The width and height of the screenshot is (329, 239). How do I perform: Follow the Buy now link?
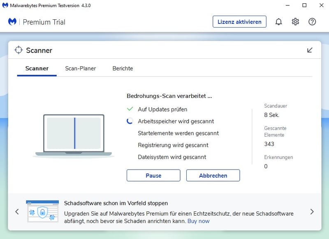click(x=199, y=221)
